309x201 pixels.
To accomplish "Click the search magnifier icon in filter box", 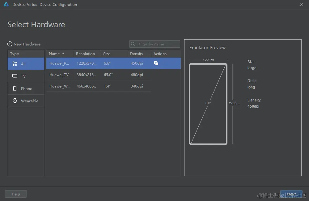I will coord(133,44).
